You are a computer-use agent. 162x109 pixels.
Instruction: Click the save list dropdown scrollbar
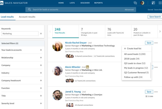click(x=151, y=70)
